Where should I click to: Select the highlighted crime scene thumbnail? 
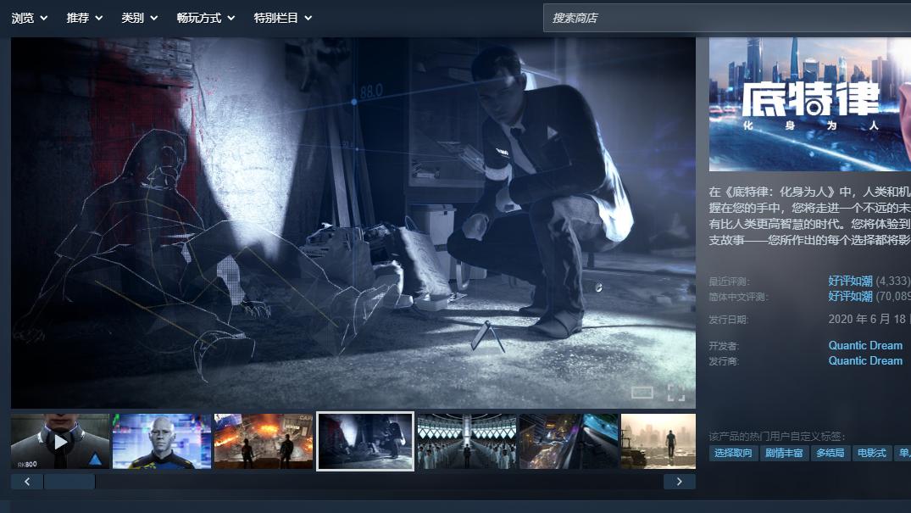365,442
